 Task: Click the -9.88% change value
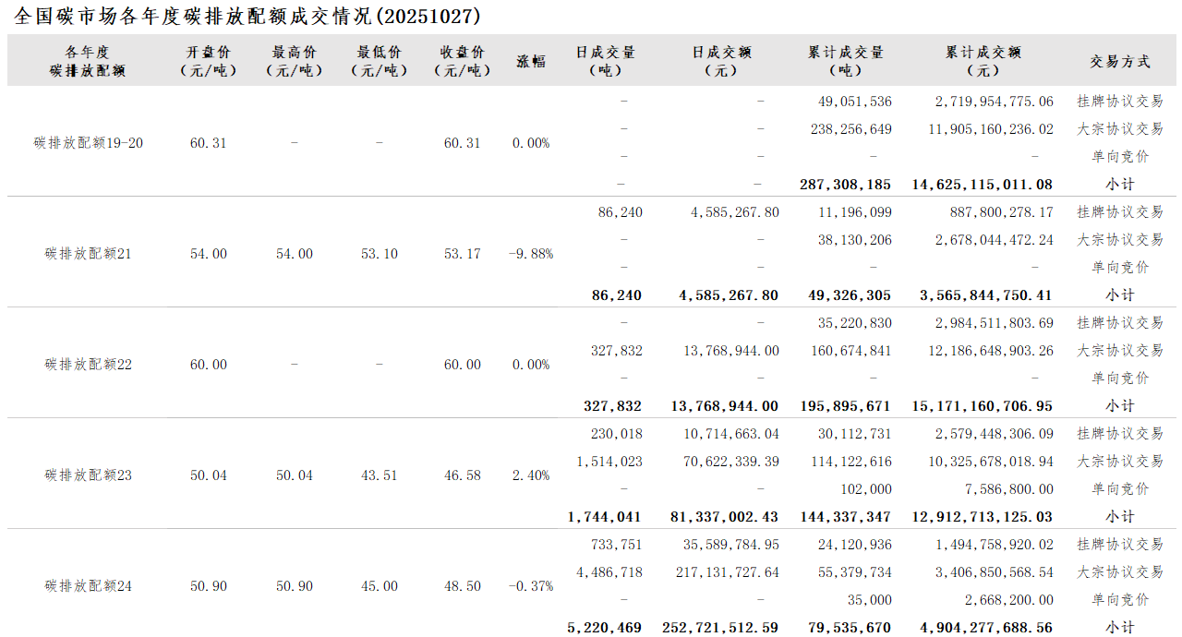pos(531,254)
